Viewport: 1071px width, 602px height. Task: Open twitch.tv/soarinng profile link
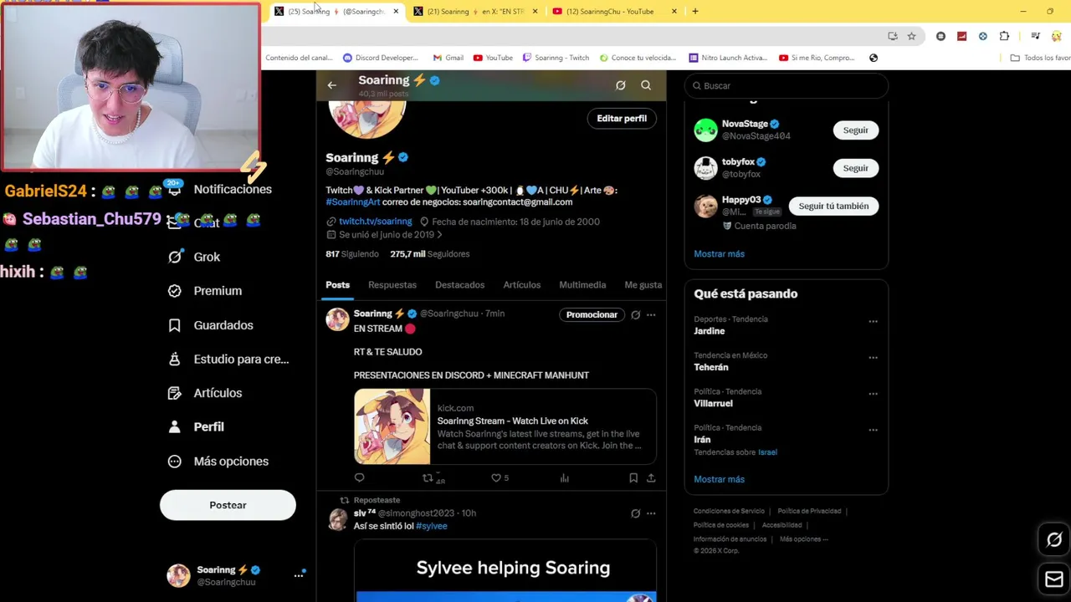375,222
